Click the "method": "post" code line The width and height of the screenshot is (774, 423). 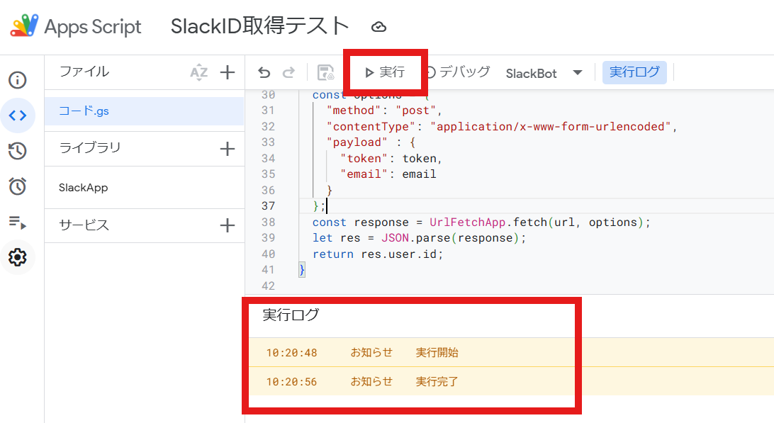click(384, 111)
